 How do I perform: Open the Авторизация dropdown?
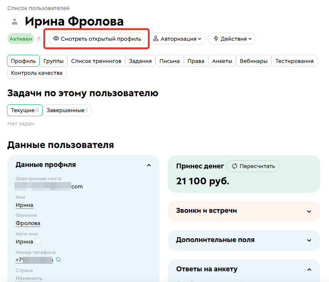coord(177,38)
